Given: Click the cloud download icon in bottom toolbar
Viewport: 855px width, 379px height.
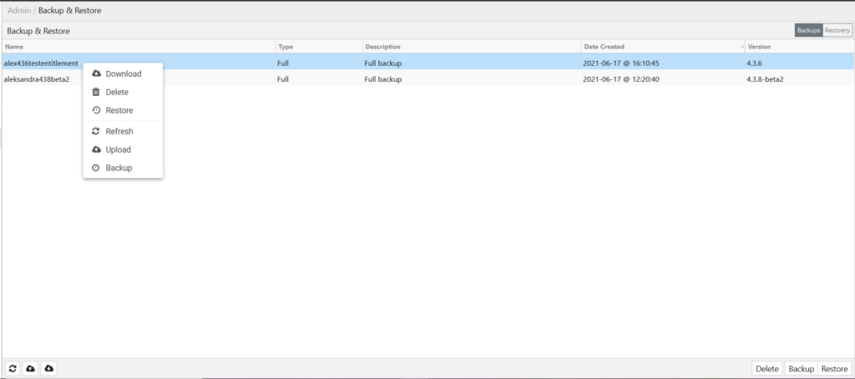Looking at the screenshot, I should click(x=48, y=369).
